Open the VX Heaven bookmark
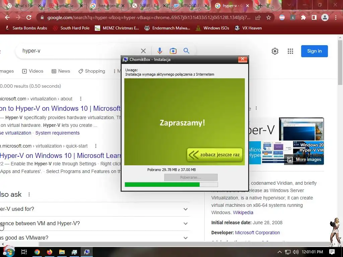343x257 pixels. pyautogui.click(x=248, y=28)
